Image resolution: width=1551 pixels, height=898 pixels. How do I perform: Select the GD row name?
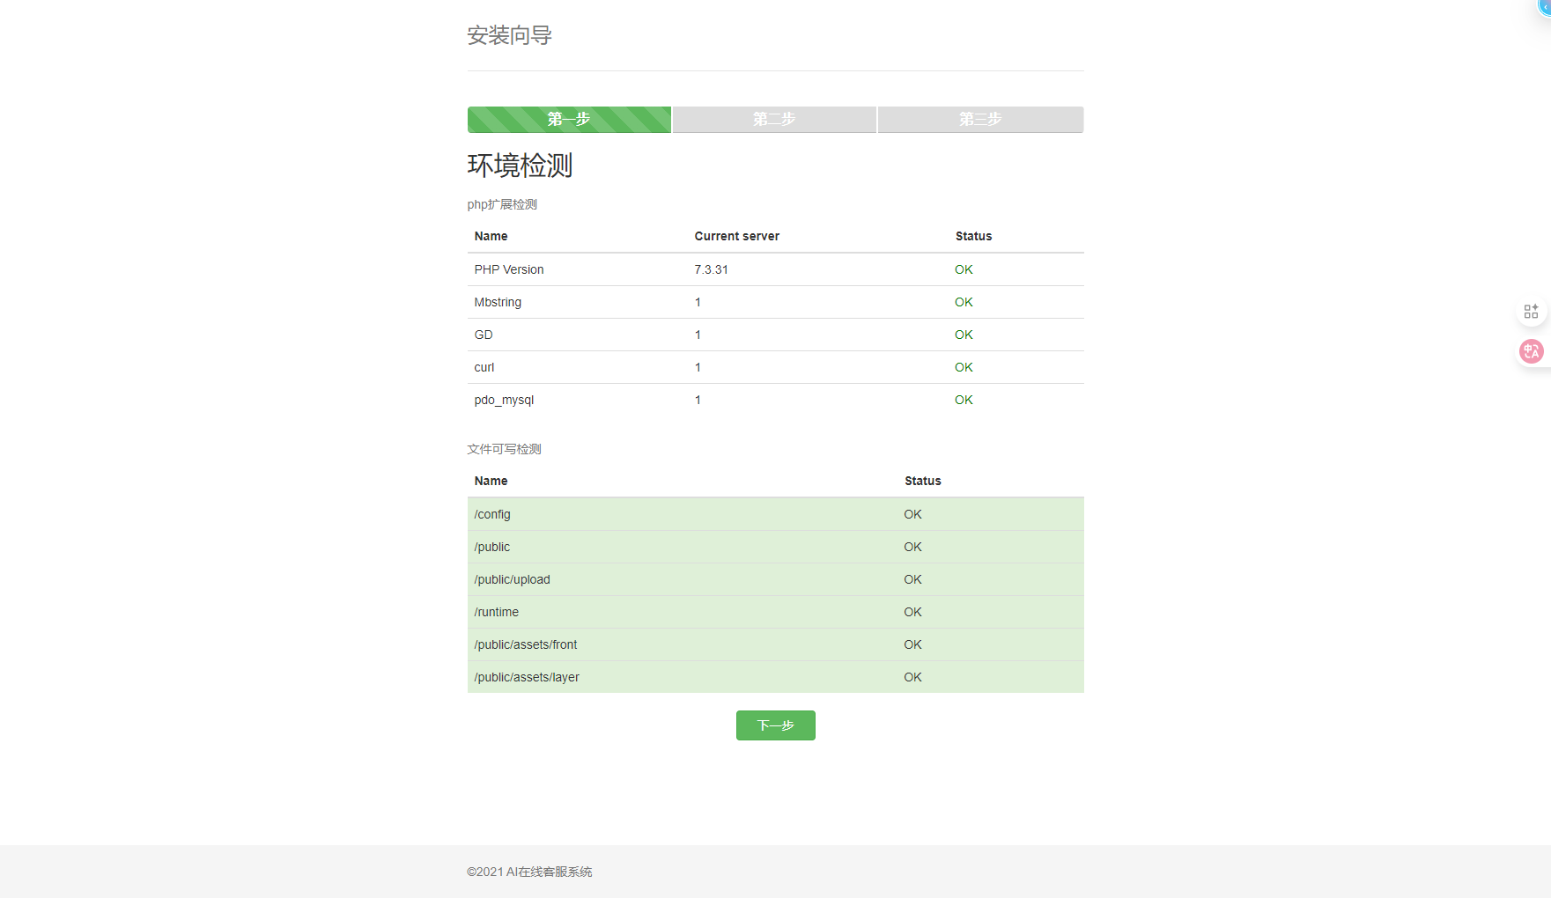click(x=484, y=335)
